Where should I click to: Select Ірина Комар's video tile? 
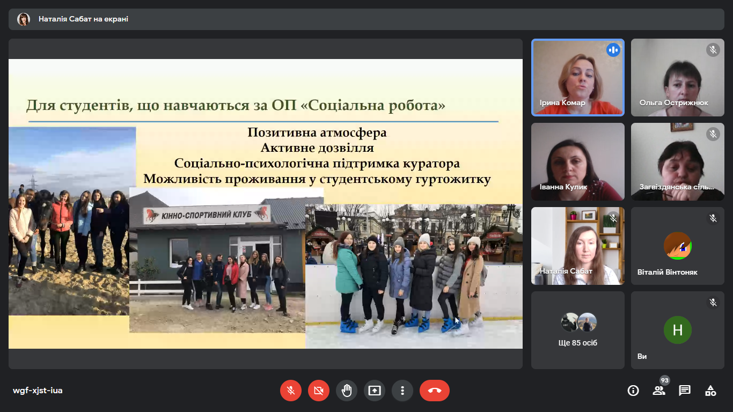(x=577, y=77)
